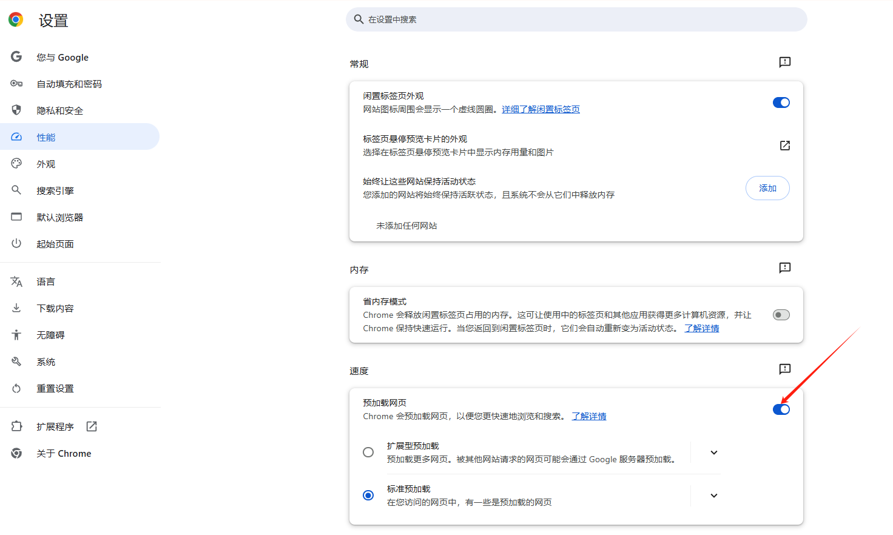
Task: Click the download icon for 下载内容
Action: coord(16,308)
